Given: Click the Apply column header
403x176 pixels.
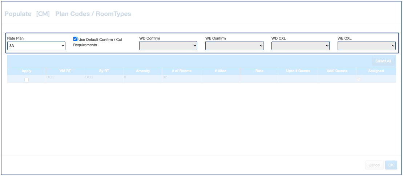Looking at the screenshot, I should click(x=27, y=71).
